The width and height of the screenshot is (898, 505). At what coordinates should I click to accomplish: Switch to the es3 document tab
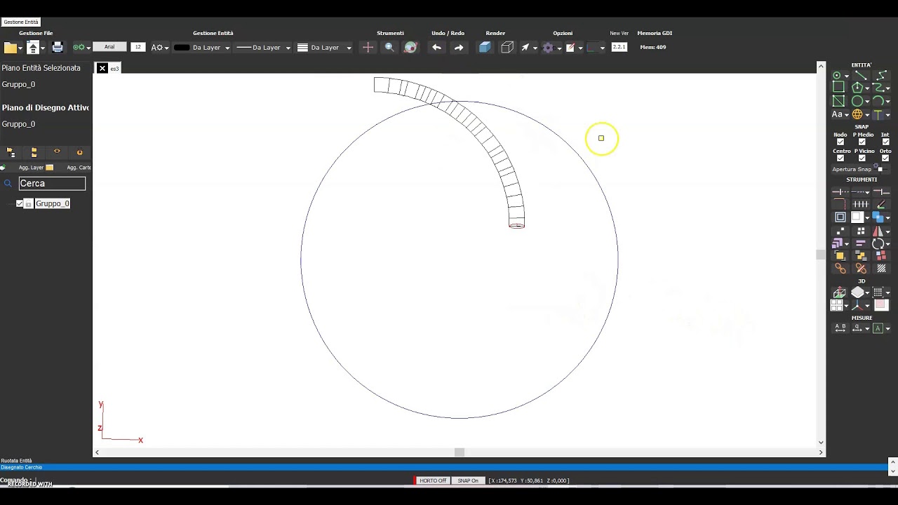[x=114, y=68]
